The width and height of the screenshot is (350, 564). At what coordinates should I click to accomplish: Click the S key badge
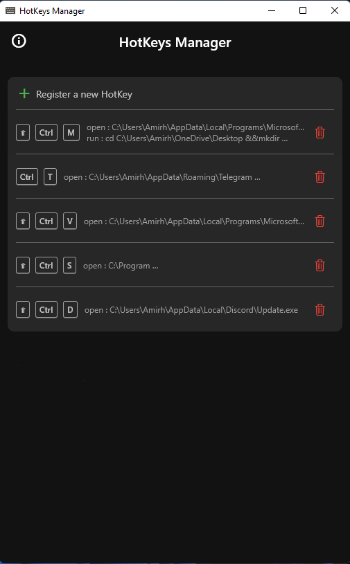(x=69, y=266)
